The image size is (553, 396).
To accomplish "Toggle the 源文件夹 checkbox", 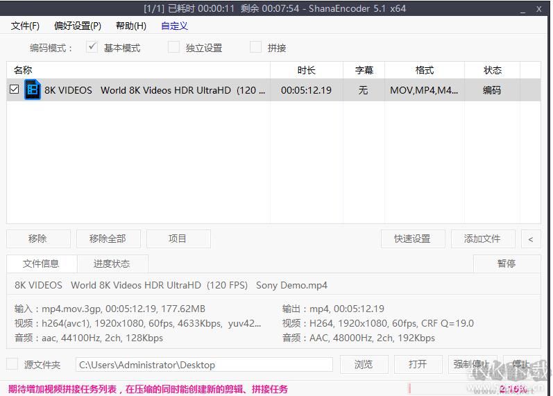I will tap(12, 364).
